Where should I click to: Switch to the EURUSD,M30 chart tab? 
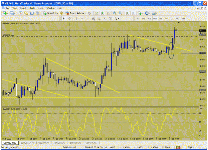tap(27, 143)
